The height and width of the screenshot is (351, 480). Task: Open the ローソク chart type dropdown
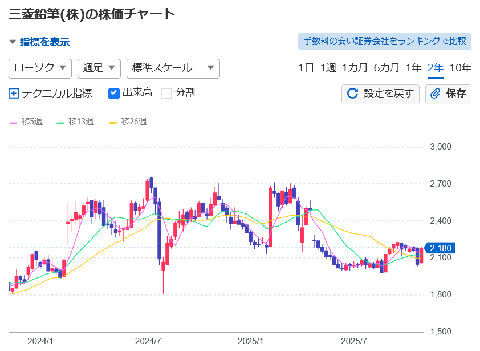pos(40,68)
